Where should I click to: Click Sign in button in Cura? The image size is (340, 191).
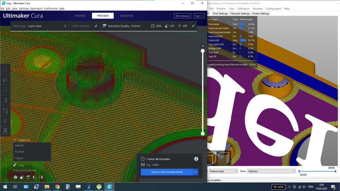[x=199, y=16]
